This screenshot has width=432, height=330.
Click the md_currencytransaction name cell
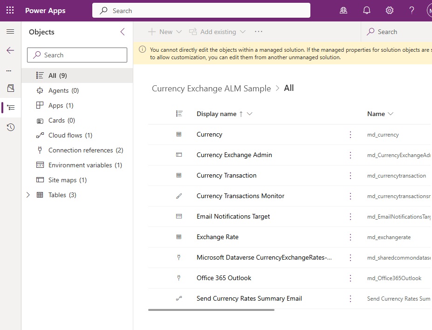click(x=397, y=176)
